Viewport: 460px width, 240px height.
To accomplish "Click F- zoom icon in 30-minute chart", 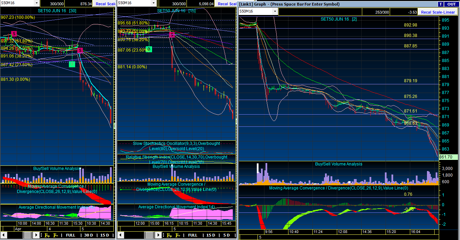I will coord(56,235).
